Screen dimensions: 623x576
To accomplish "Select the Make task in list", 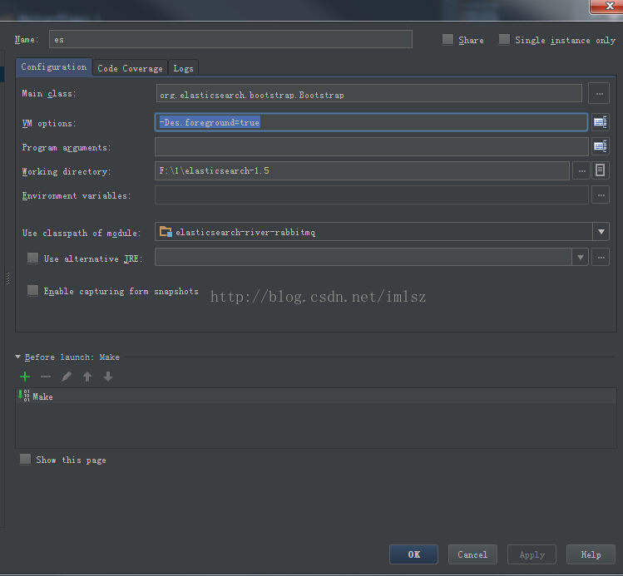I will (x=316, y=396).
